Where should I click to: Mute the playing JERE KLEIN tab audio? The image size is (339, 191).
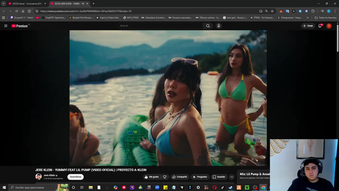point(83,4)
